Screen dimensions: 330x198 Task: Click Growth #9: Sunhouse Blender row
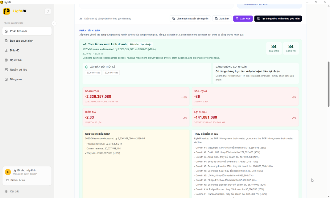(230, 185)
